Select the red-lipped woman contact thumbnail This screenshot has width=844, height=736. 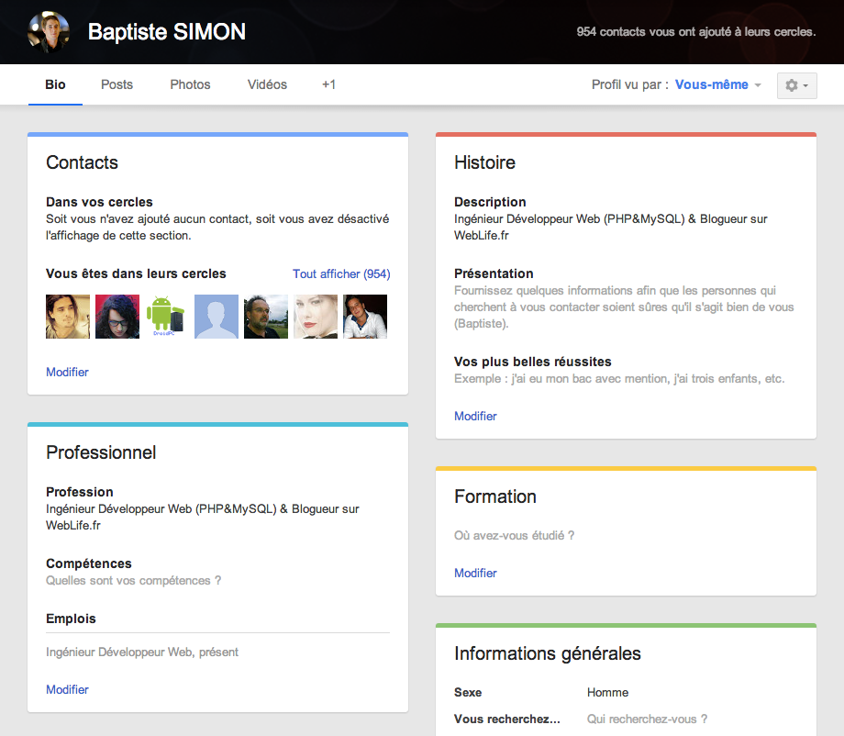click(316, 317)
